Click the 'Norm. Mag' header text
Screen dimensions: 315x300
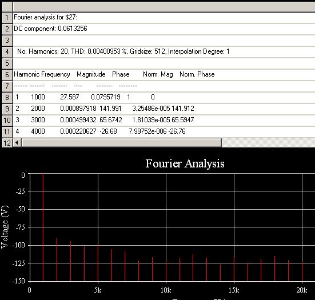tap(158, 74)
